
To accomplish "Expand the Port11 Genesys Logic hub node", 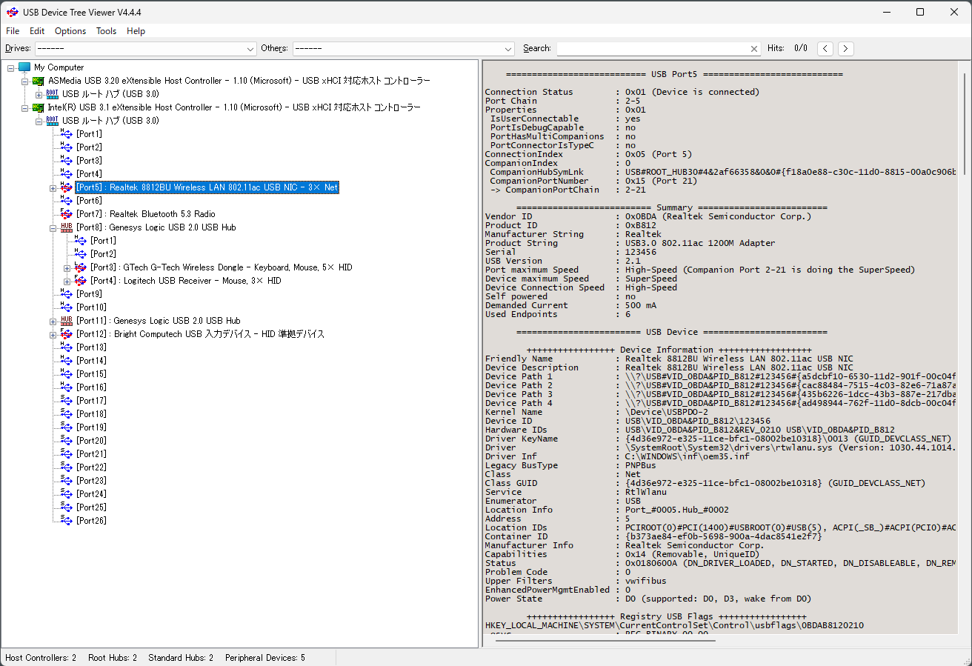I will (53, 321).
